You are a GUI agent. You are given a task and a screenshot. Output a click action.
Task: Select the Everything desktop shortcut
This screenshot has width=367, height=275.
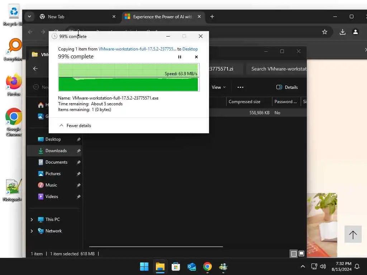[x=14, y=49]
